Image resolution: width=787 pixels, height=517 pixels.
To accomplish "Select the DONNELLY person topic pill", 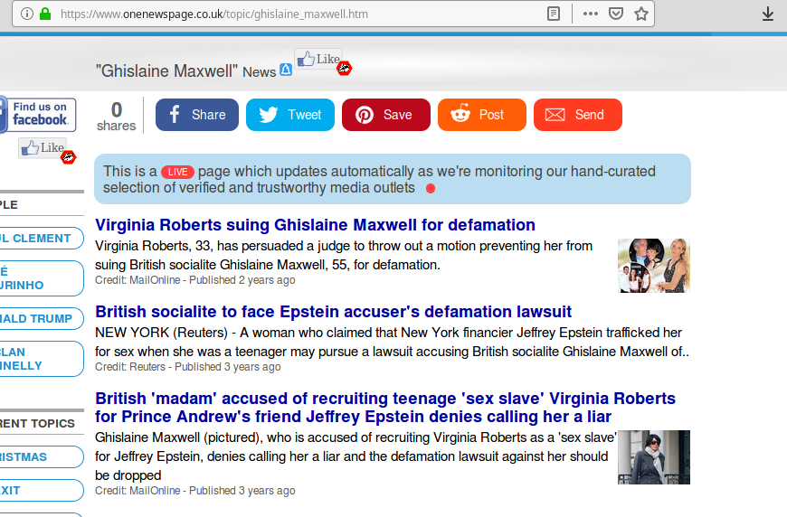I will click(x=41, y=359).
